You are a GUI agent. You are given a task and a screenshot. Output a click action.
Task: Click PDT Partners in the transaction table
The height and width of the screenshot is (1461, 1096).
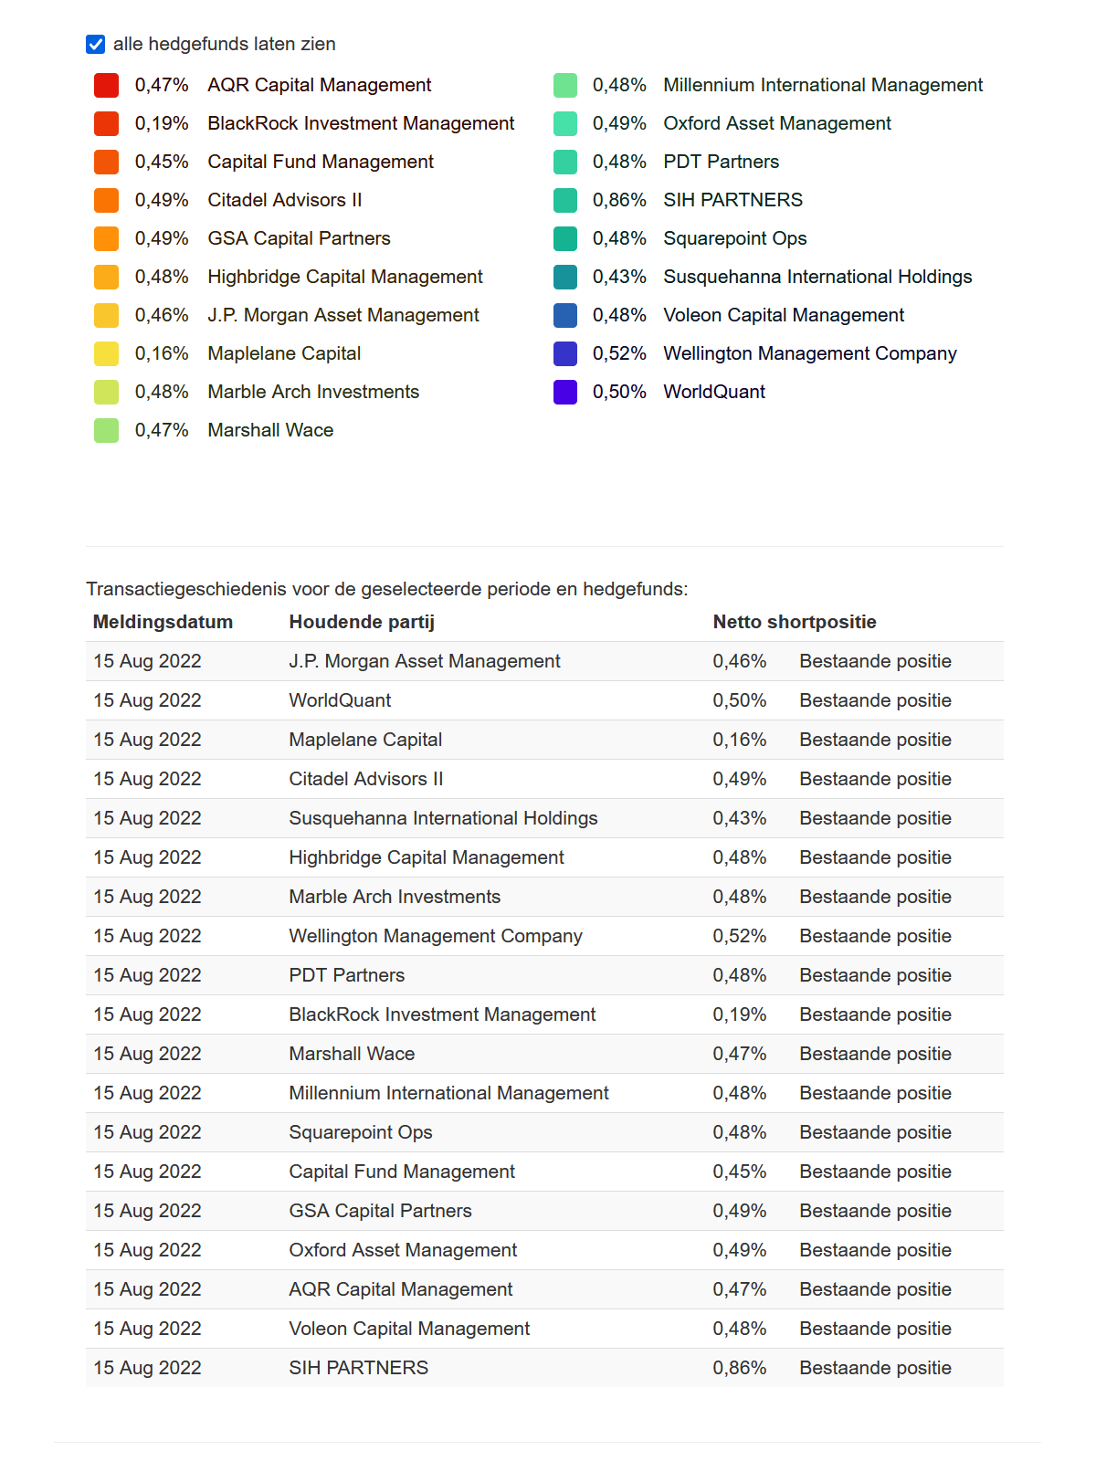coord(346,975)
